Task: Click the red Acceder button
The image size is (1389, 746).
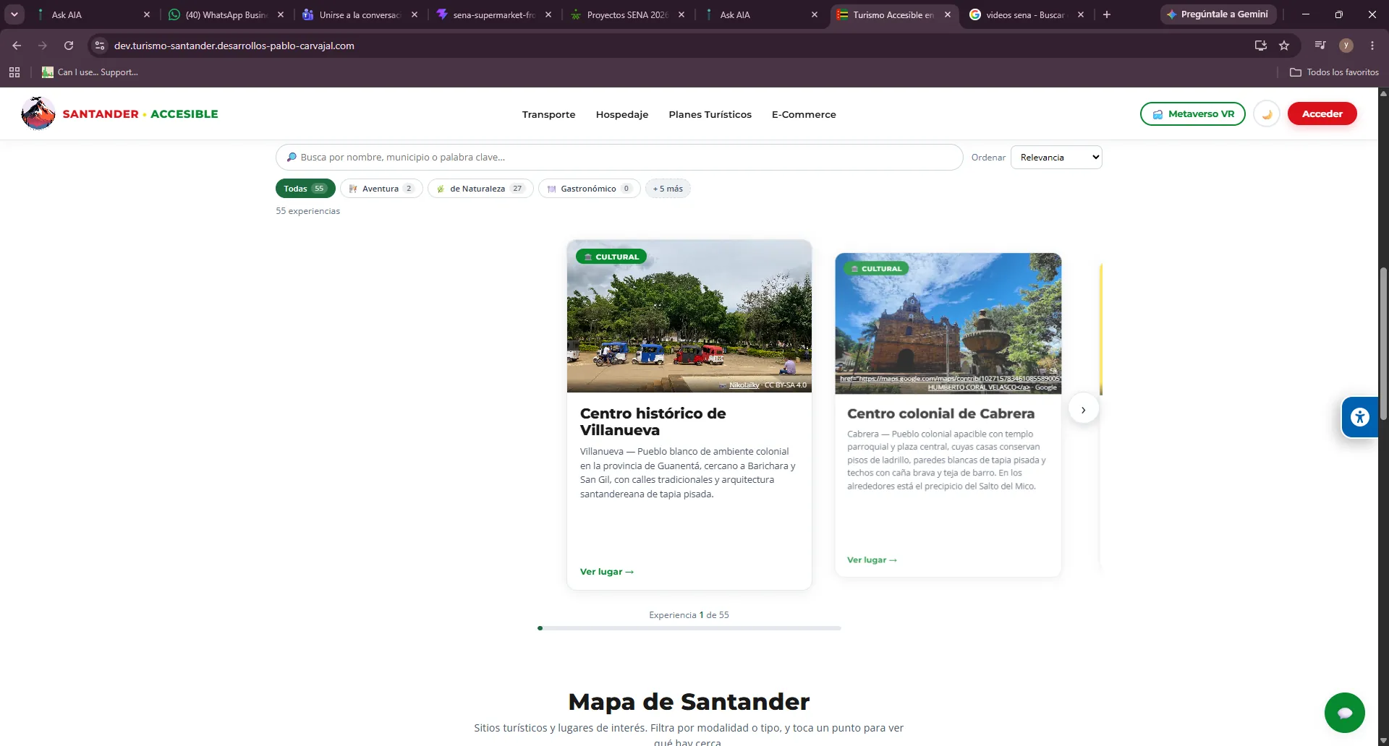Action: click(x=1322, y=113)
